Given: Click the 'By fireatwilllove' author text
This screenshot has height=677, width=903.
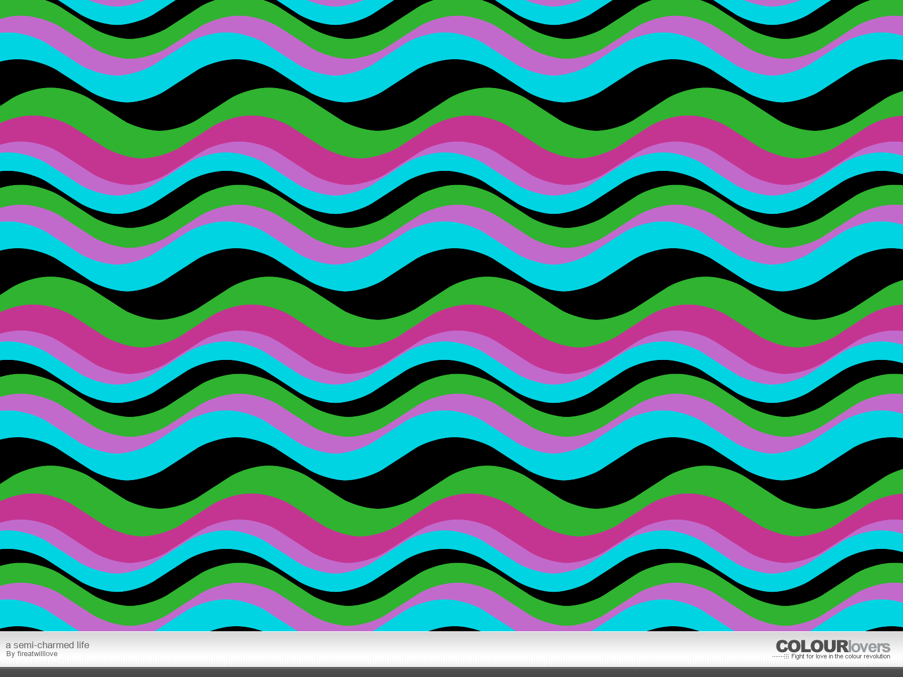Looking at the screenshot, I should [x=32, y=654].
